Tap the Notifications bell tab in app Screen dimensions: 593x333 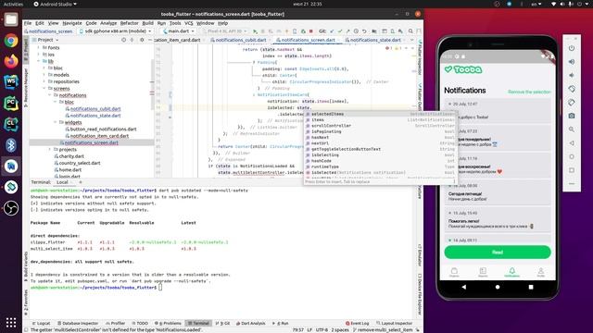click(x=511, y=272)
